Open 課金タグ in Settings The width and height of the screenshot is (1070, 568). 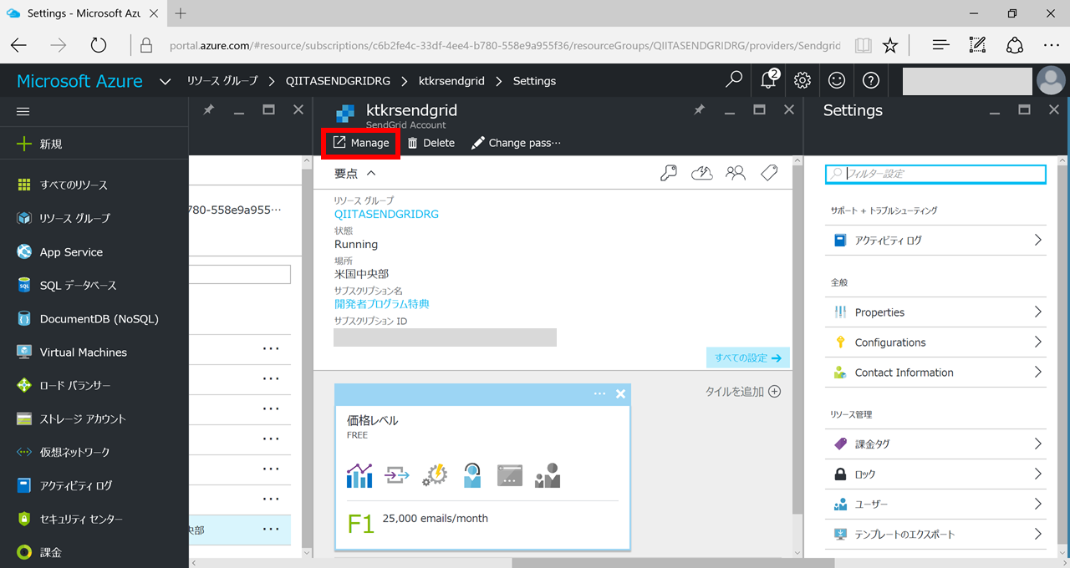point(935,444)
